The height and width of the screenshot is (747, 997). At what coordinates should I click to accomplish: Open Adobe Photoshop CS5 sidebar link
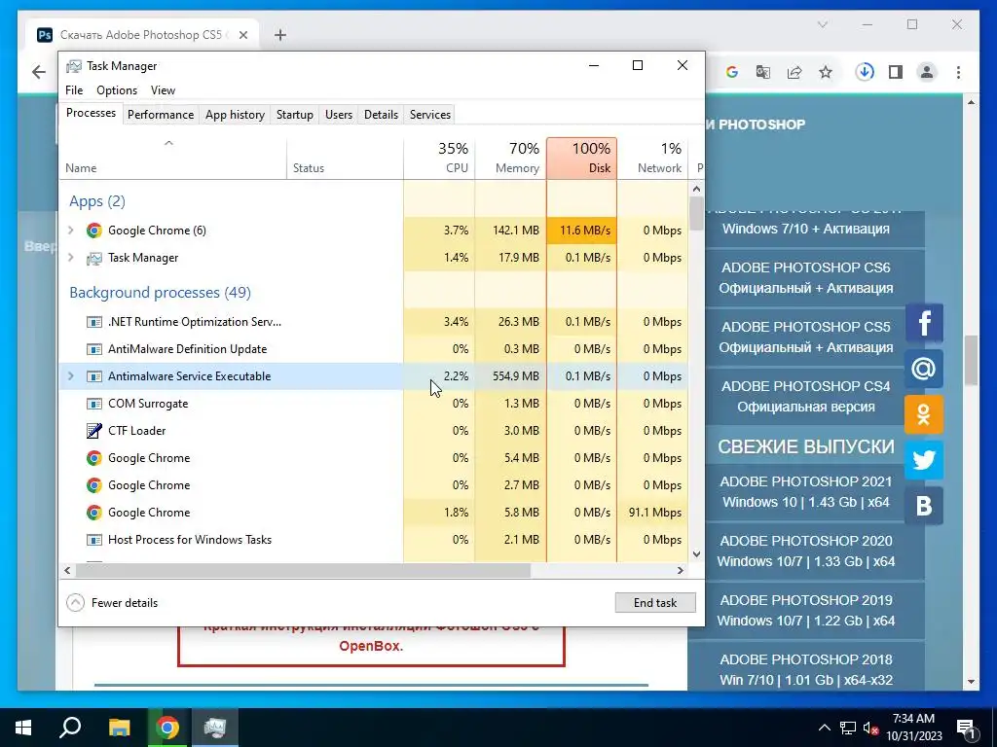[x=805, y=337]
